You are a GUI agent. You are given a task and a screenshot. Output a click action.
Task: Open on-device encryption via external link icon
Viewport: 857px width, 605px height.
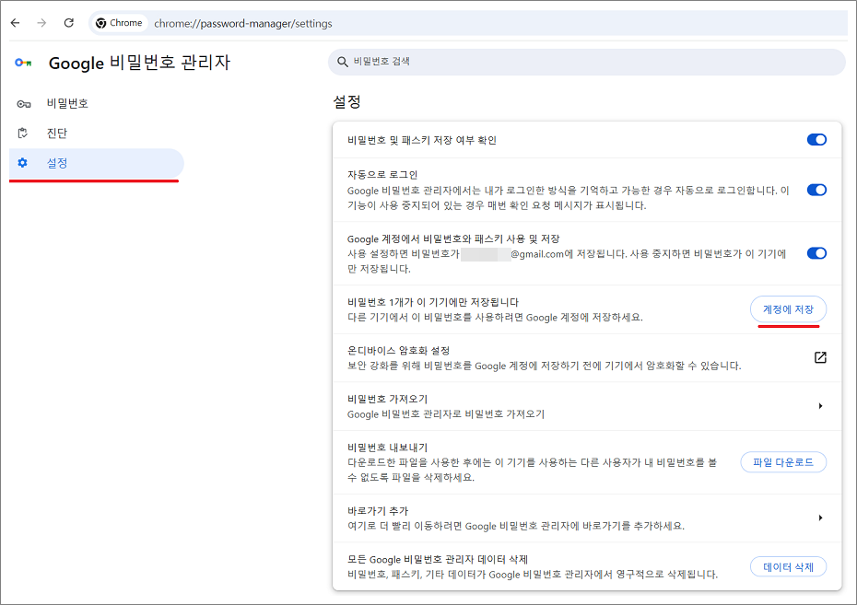coord(820,357)
